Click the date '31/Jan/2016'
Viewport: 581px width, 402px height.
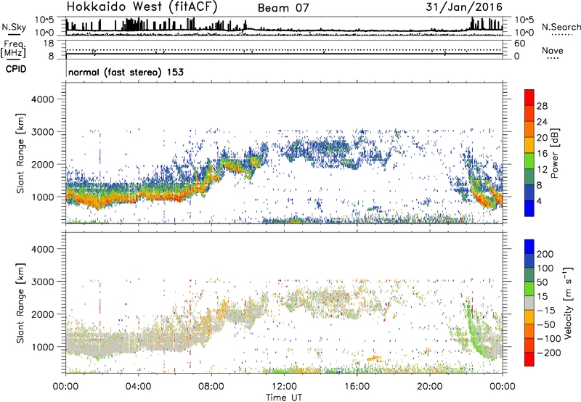(x=464, y=7)
